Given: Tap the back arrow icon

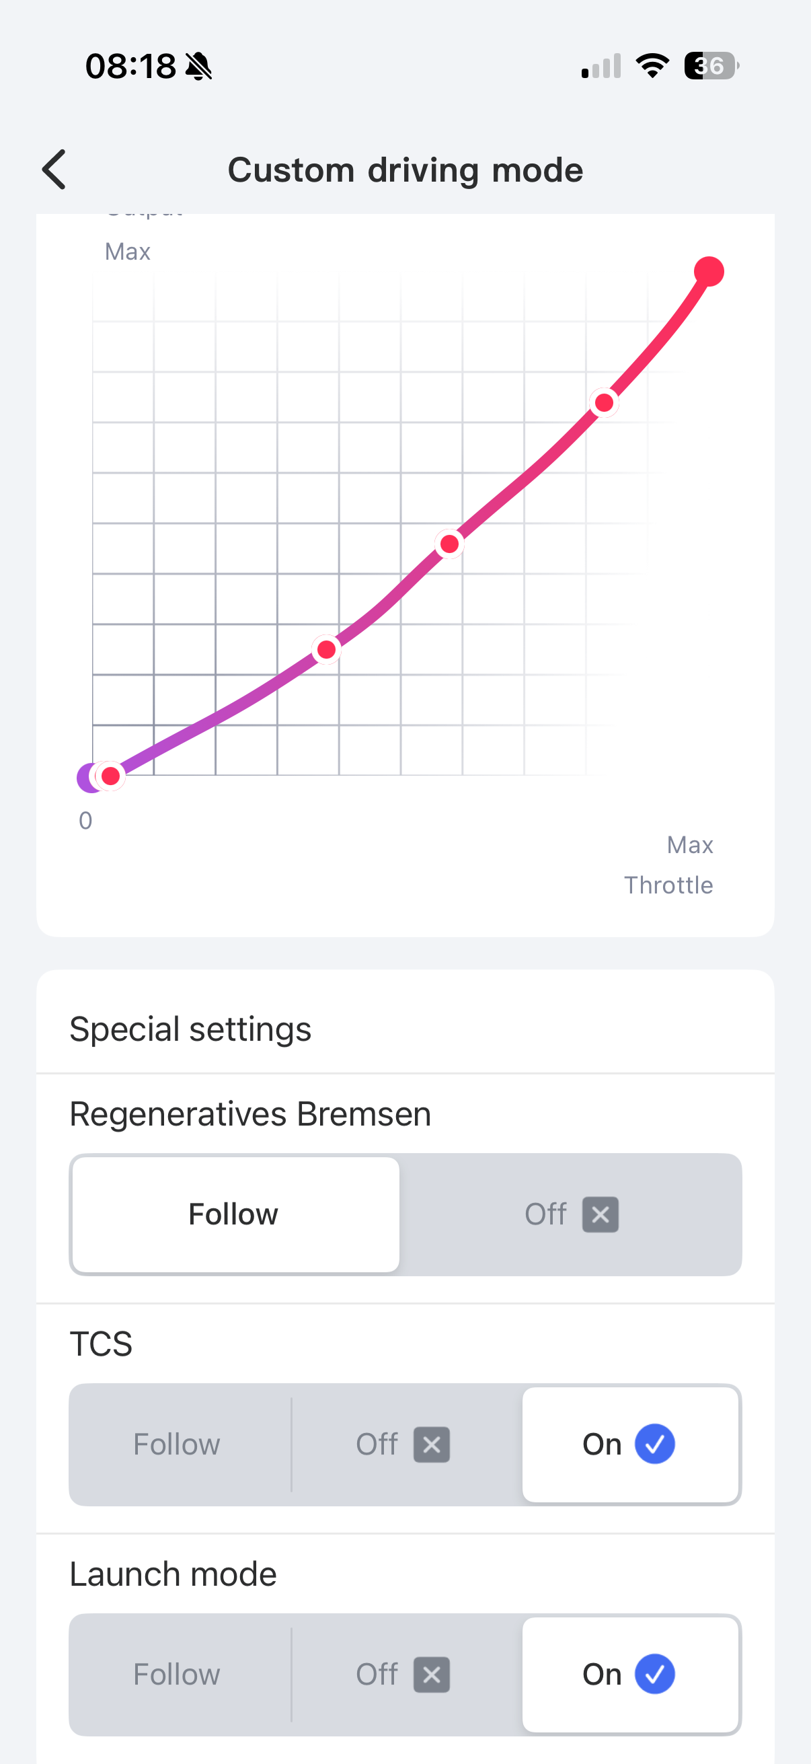Looking at the screenshot, I should tap(54, 169).
